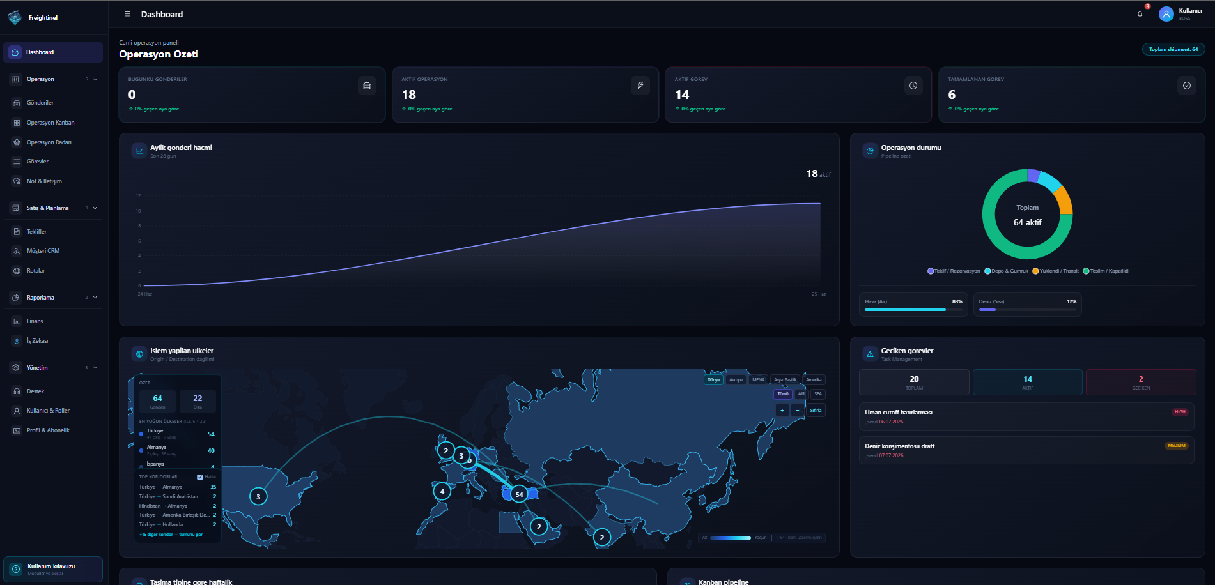Toggle Depo & Gümrük legend item
The height and width of the screenshot is (585, 1215).
[1007, 271]
